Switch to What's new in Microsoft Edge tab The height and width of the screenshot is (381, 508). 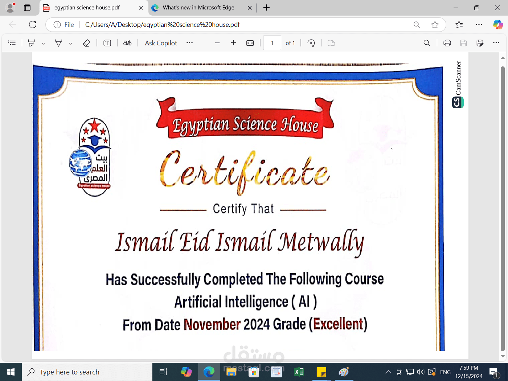tap(198, 8)
